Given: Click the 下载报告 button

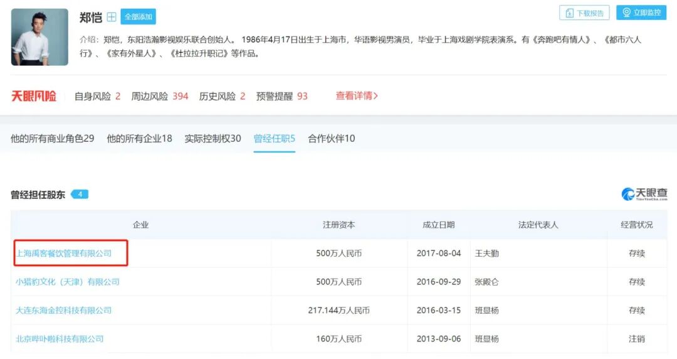Looking at the screenshot, I should (584, 13).
